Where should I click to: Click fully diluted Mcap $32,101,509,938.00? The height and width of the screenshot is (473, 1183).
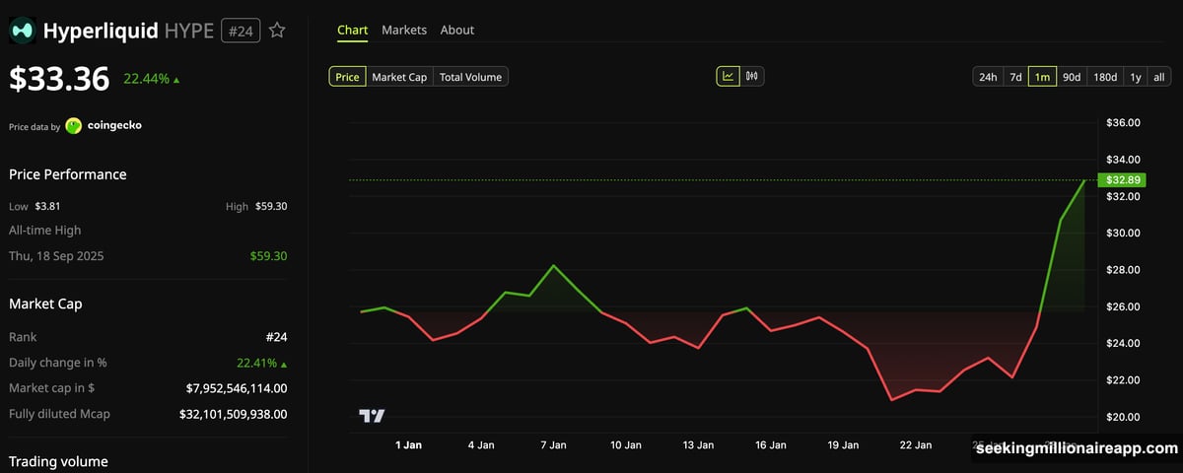(x=233, y=414)
